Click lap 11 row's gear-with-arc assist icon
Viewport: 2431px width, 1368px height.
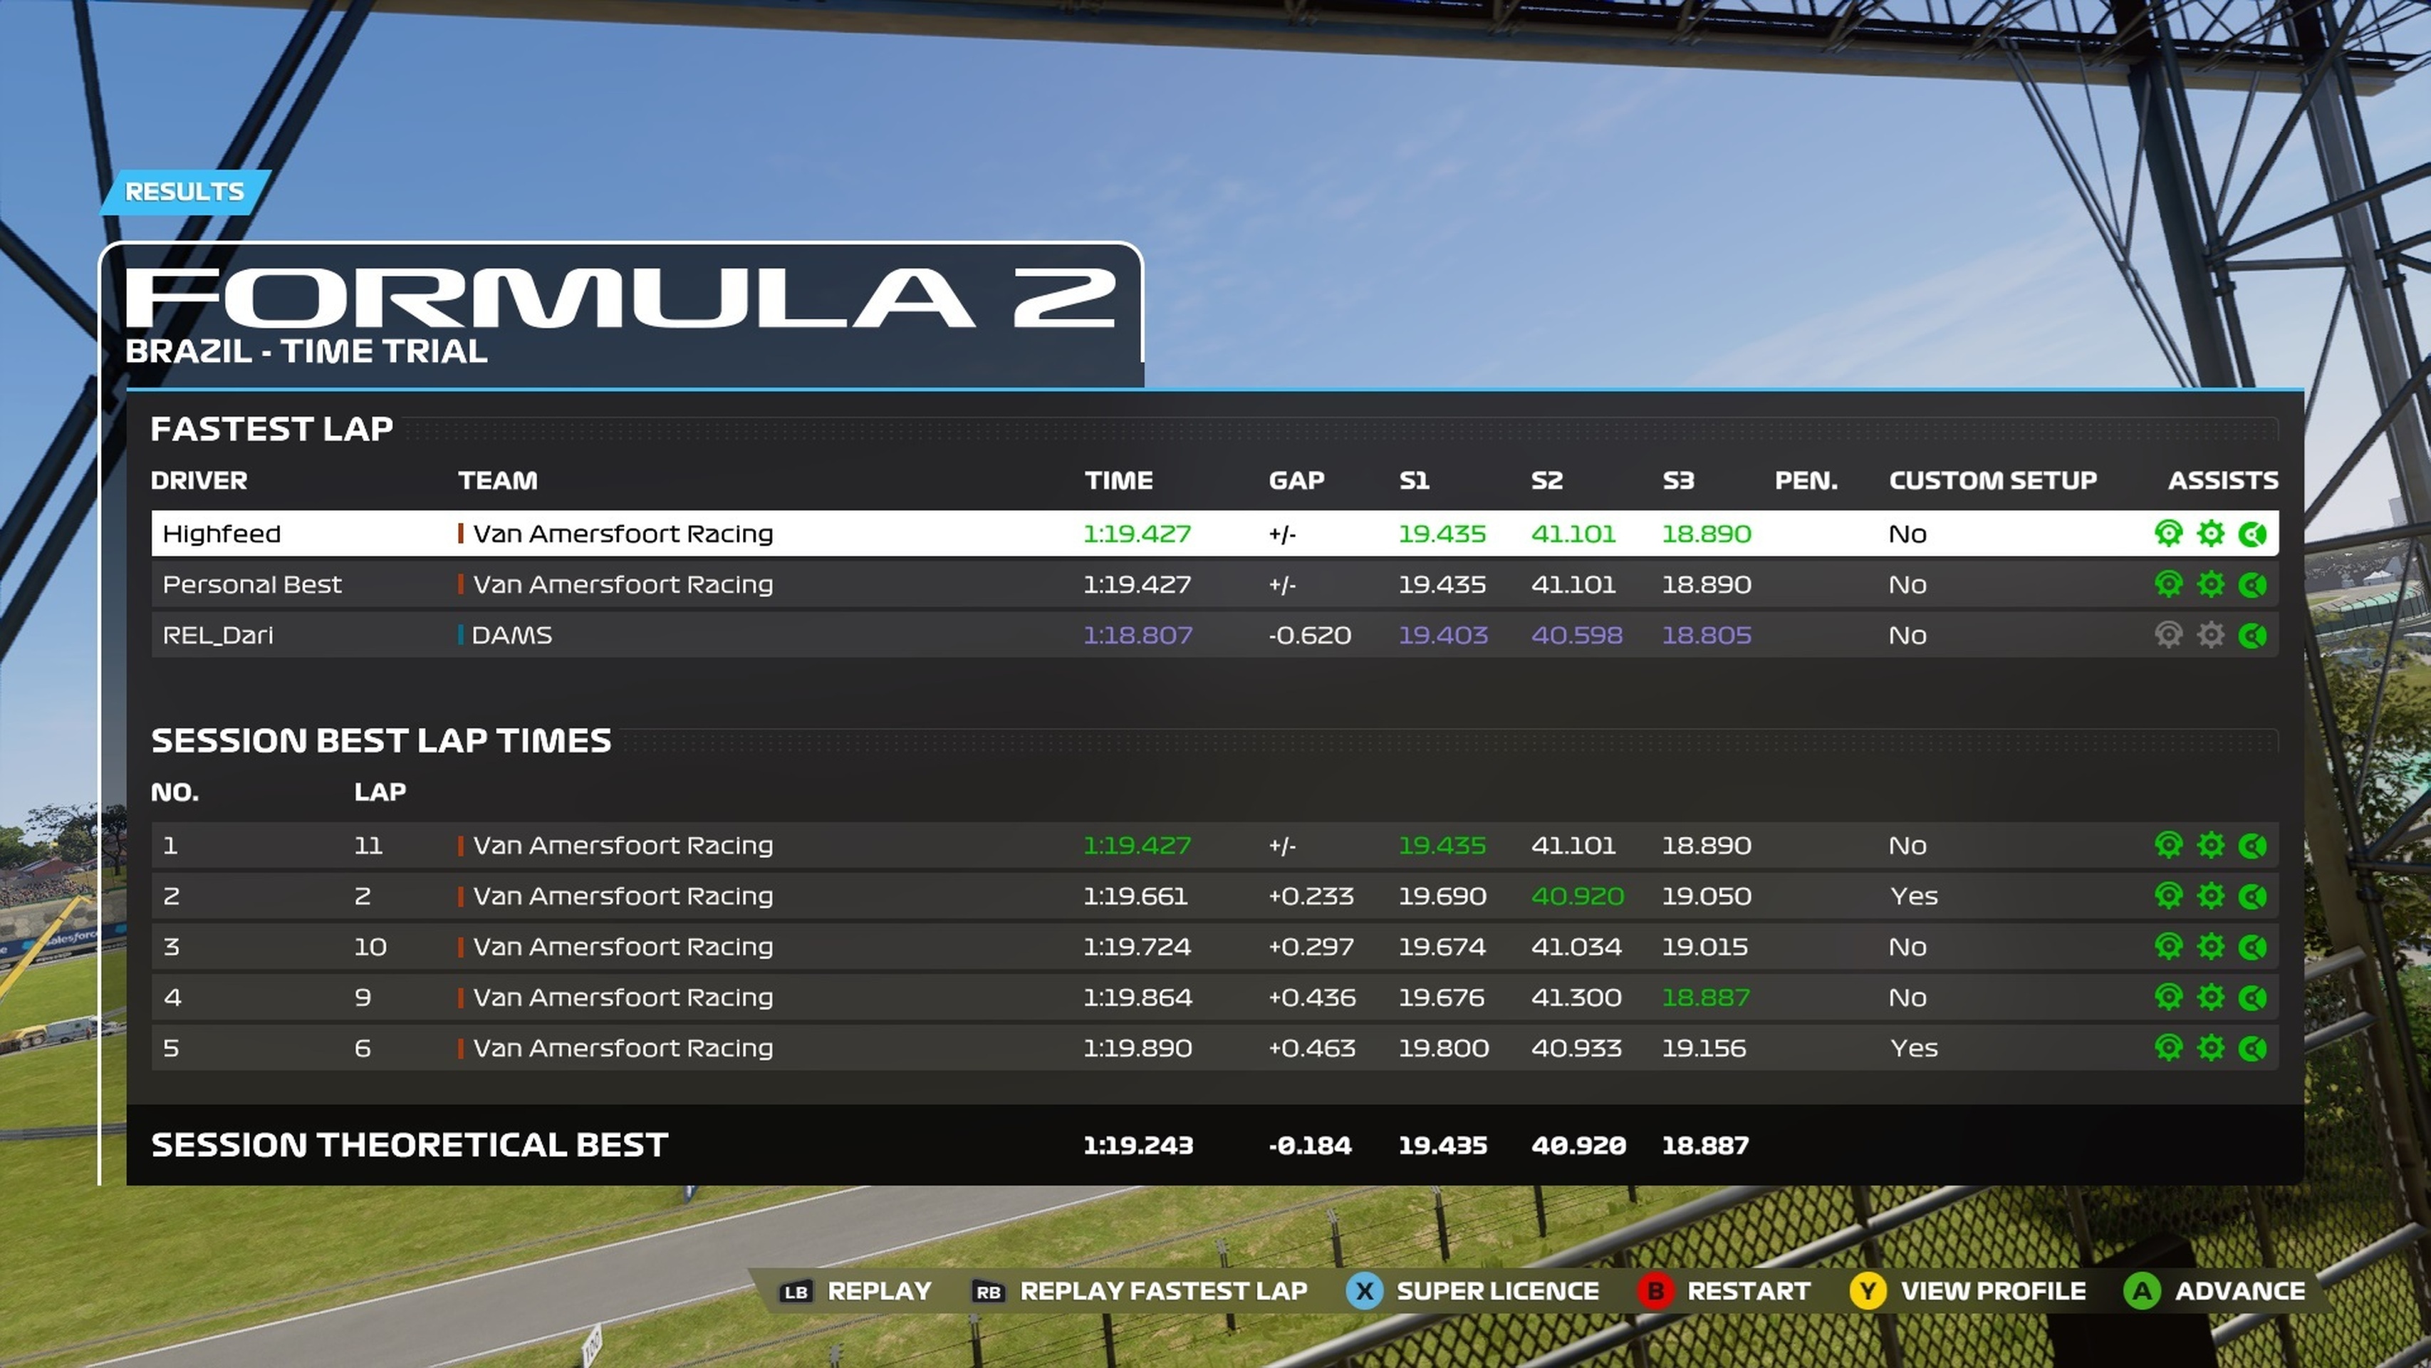(2169, 845)
